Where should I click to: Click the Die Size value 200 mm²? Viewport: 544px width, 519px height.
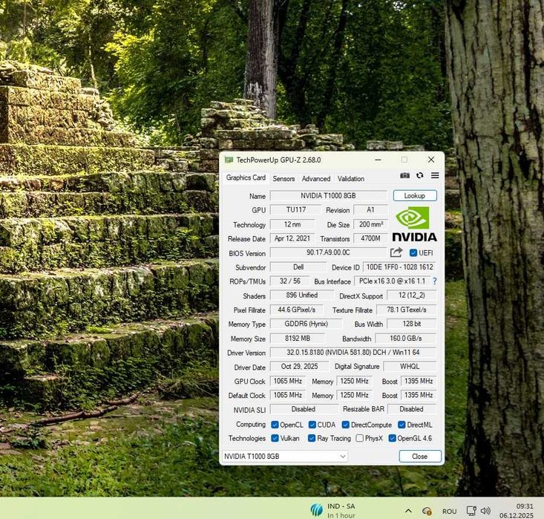[x=370, y=224]
